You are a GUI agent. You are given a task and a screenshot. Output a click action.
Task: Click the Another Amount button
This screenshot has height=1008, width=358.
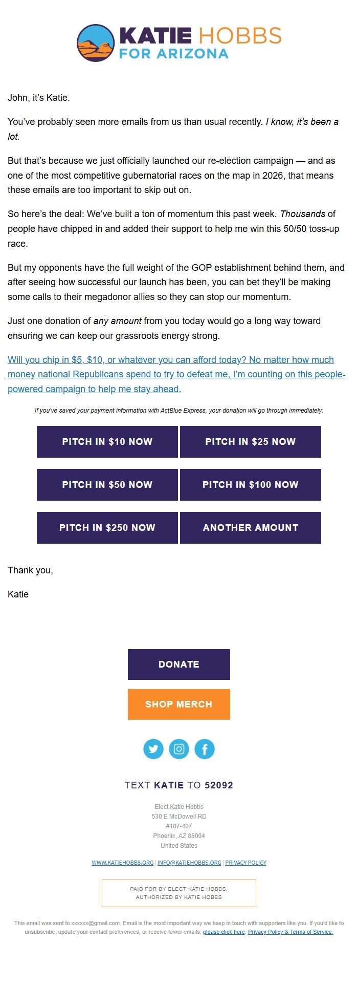point(251,528)
